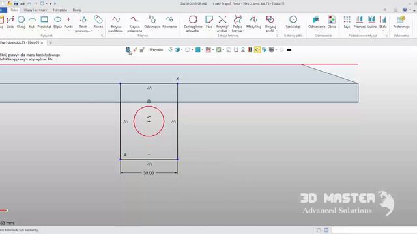Screen dimensions: 417x234
Task: Open the Linia dropdown arrow
Action: [x=10, y=31]
